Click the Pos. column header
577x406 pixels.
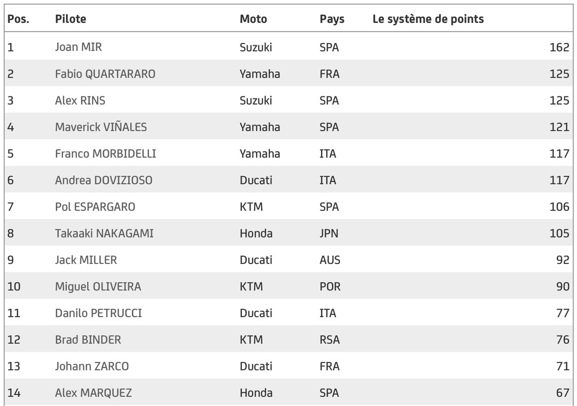[x=18, y=19]
